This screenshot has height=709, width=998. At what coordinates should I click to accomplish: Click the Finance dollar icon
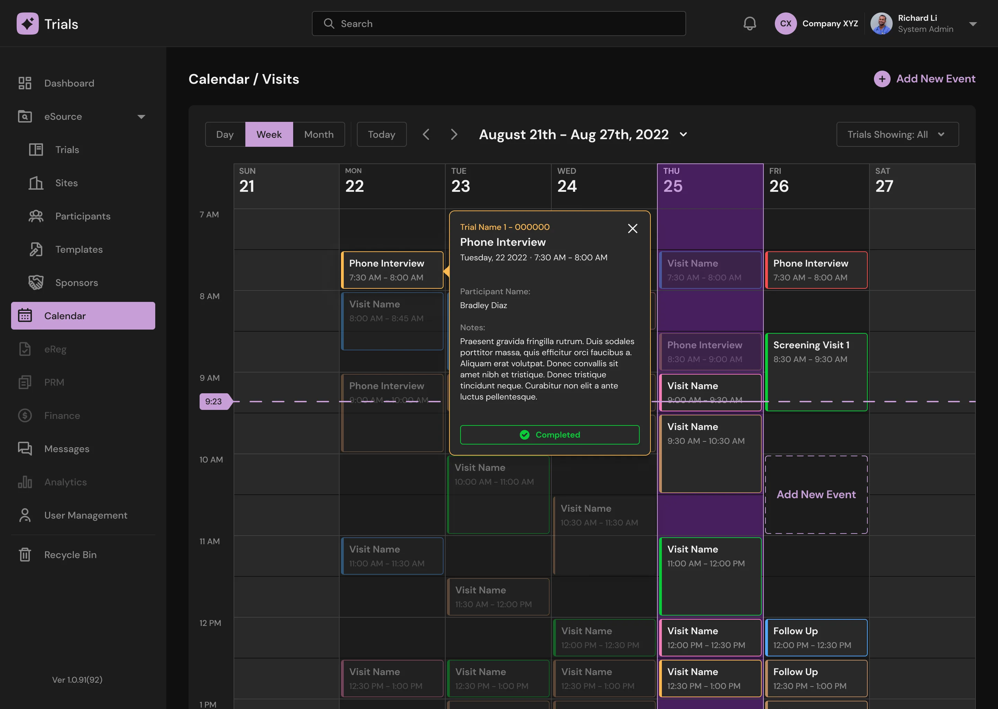pos(25,415)
